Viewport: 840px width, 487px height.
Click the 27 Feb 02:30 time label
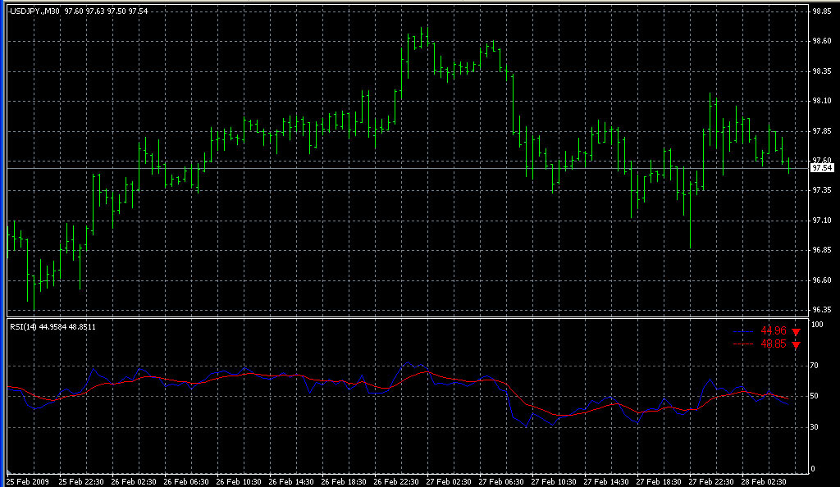tap(449, 481)
